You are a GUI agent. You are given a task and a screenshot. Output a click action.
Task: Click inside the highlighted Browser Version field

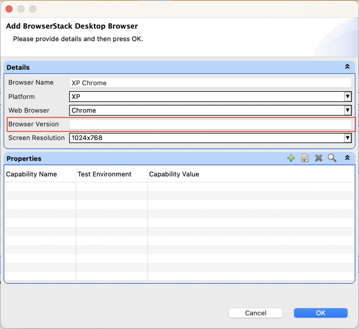[210, 124]
